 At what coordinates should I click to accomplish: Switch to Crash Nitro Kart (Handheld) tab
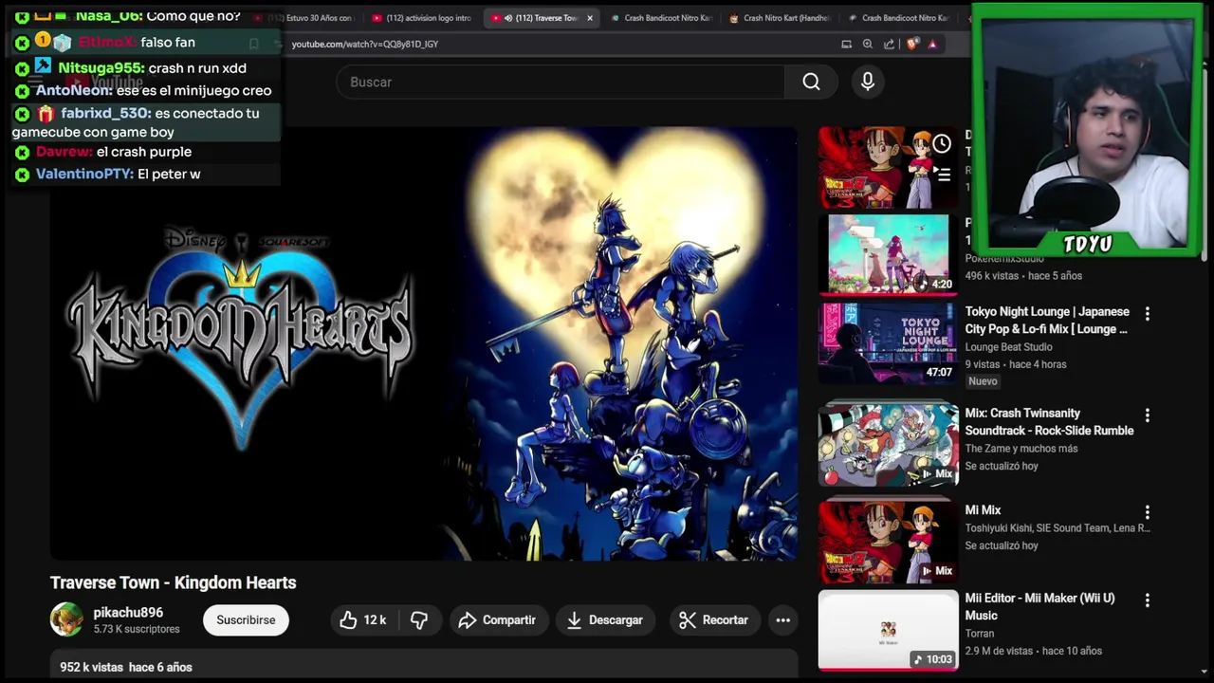pyautogui.click(x=780, y=18)
